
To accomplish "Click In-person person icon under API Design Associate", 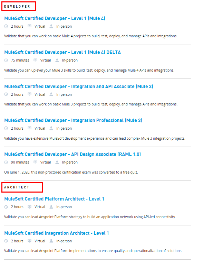I will 57,162.
